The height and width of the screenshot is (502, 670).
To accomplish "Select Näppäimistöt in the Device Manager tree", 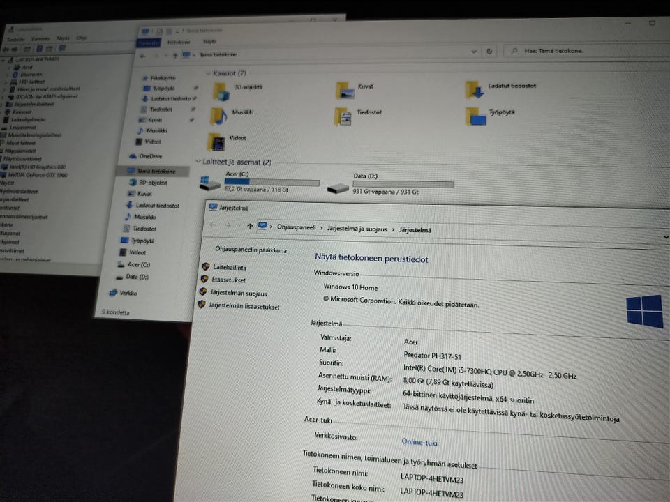I will tap(18, 151).
